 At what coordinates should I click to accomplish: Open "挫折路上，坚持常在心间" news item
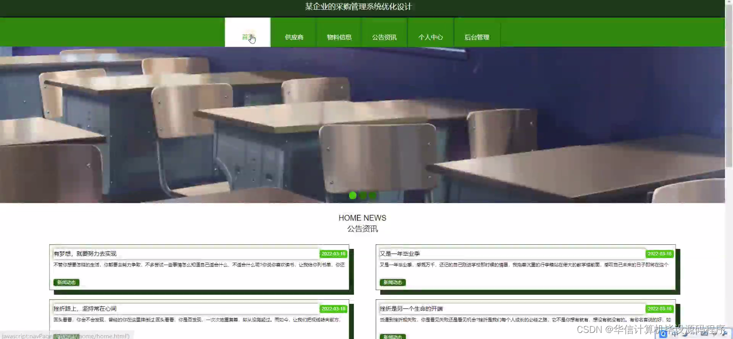(x=85, y=308)
